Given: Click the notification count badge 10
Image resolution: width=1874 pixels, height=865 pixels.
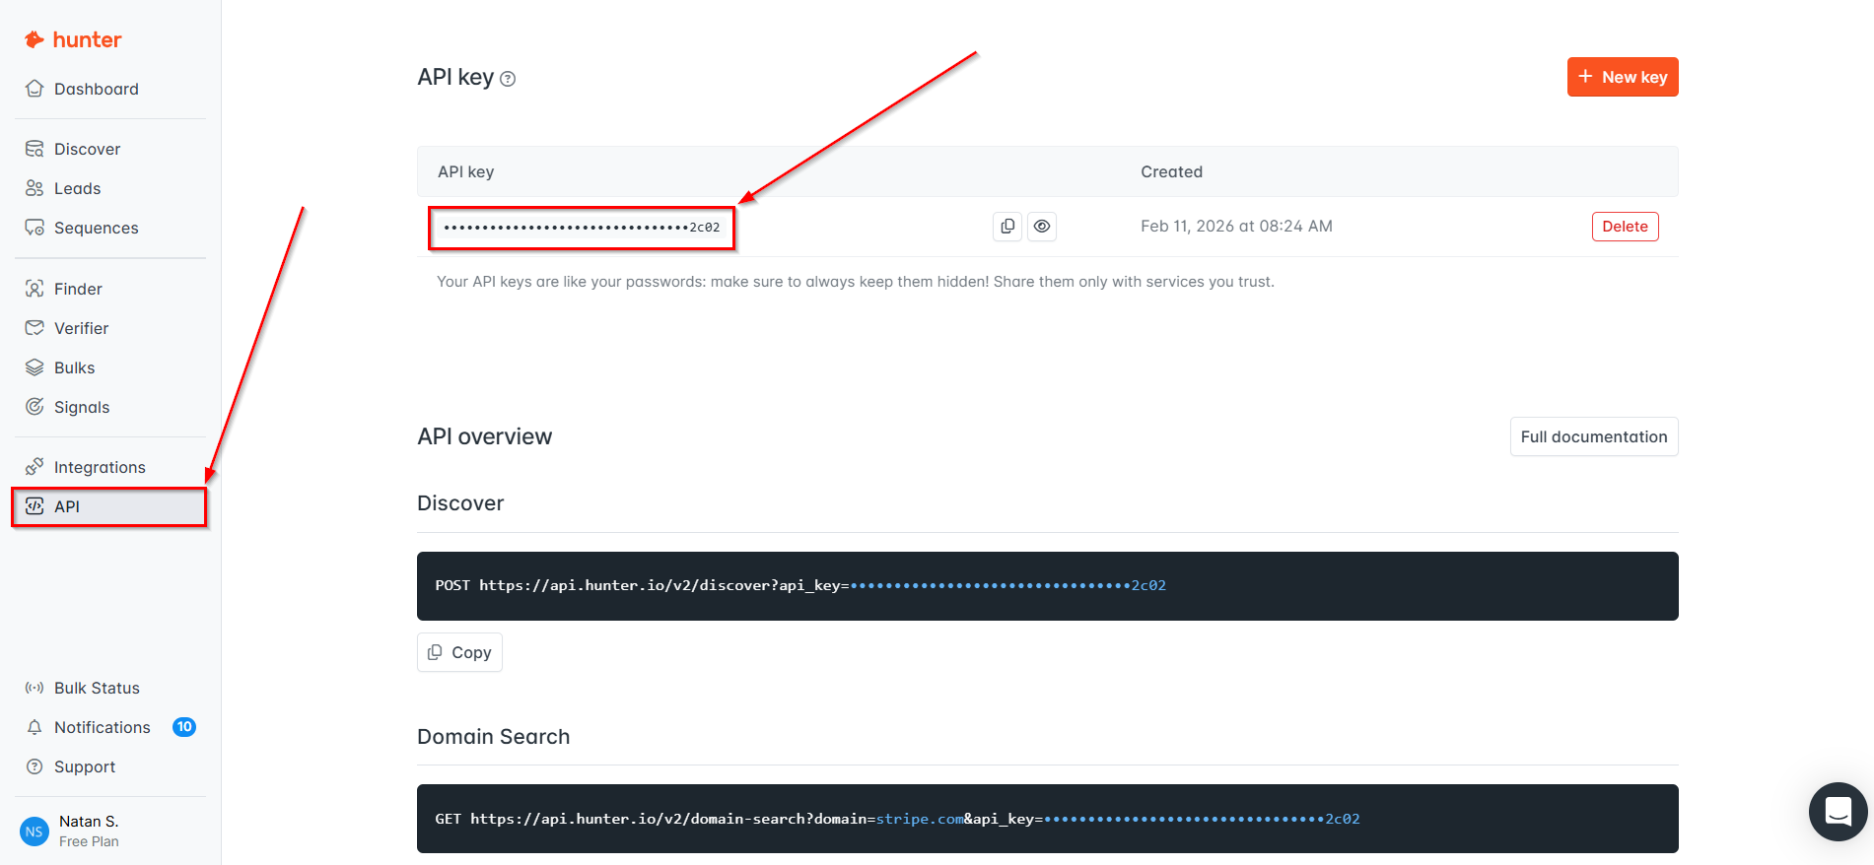Looking at the screenshot, I should click(x=184, y=727).
